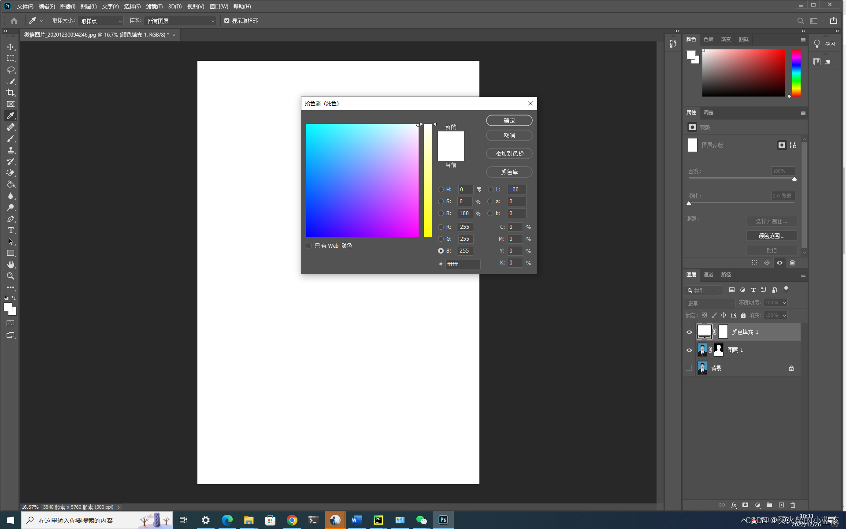Screen dimensions: 846x529
Task: Select the Lasso tool
Action: (11, 70)
